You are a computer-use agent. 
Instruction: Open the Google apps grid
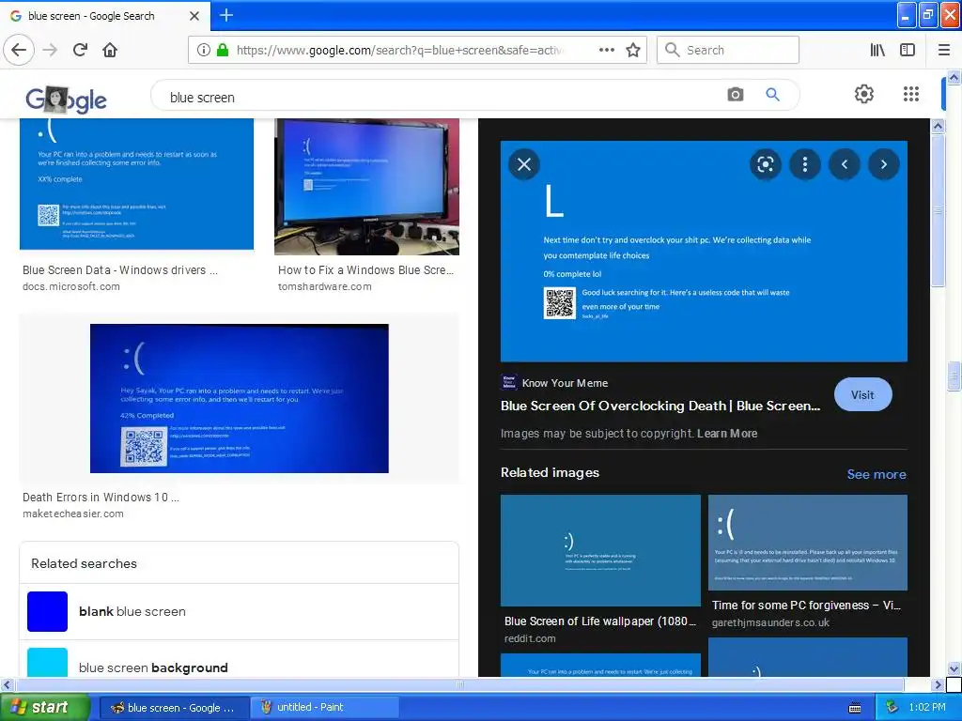pyautogui.click(x=911, y=94)
